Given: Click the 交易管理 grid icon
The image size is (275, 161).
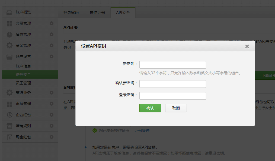Looking at the screenshot, I should coord(9,24).
